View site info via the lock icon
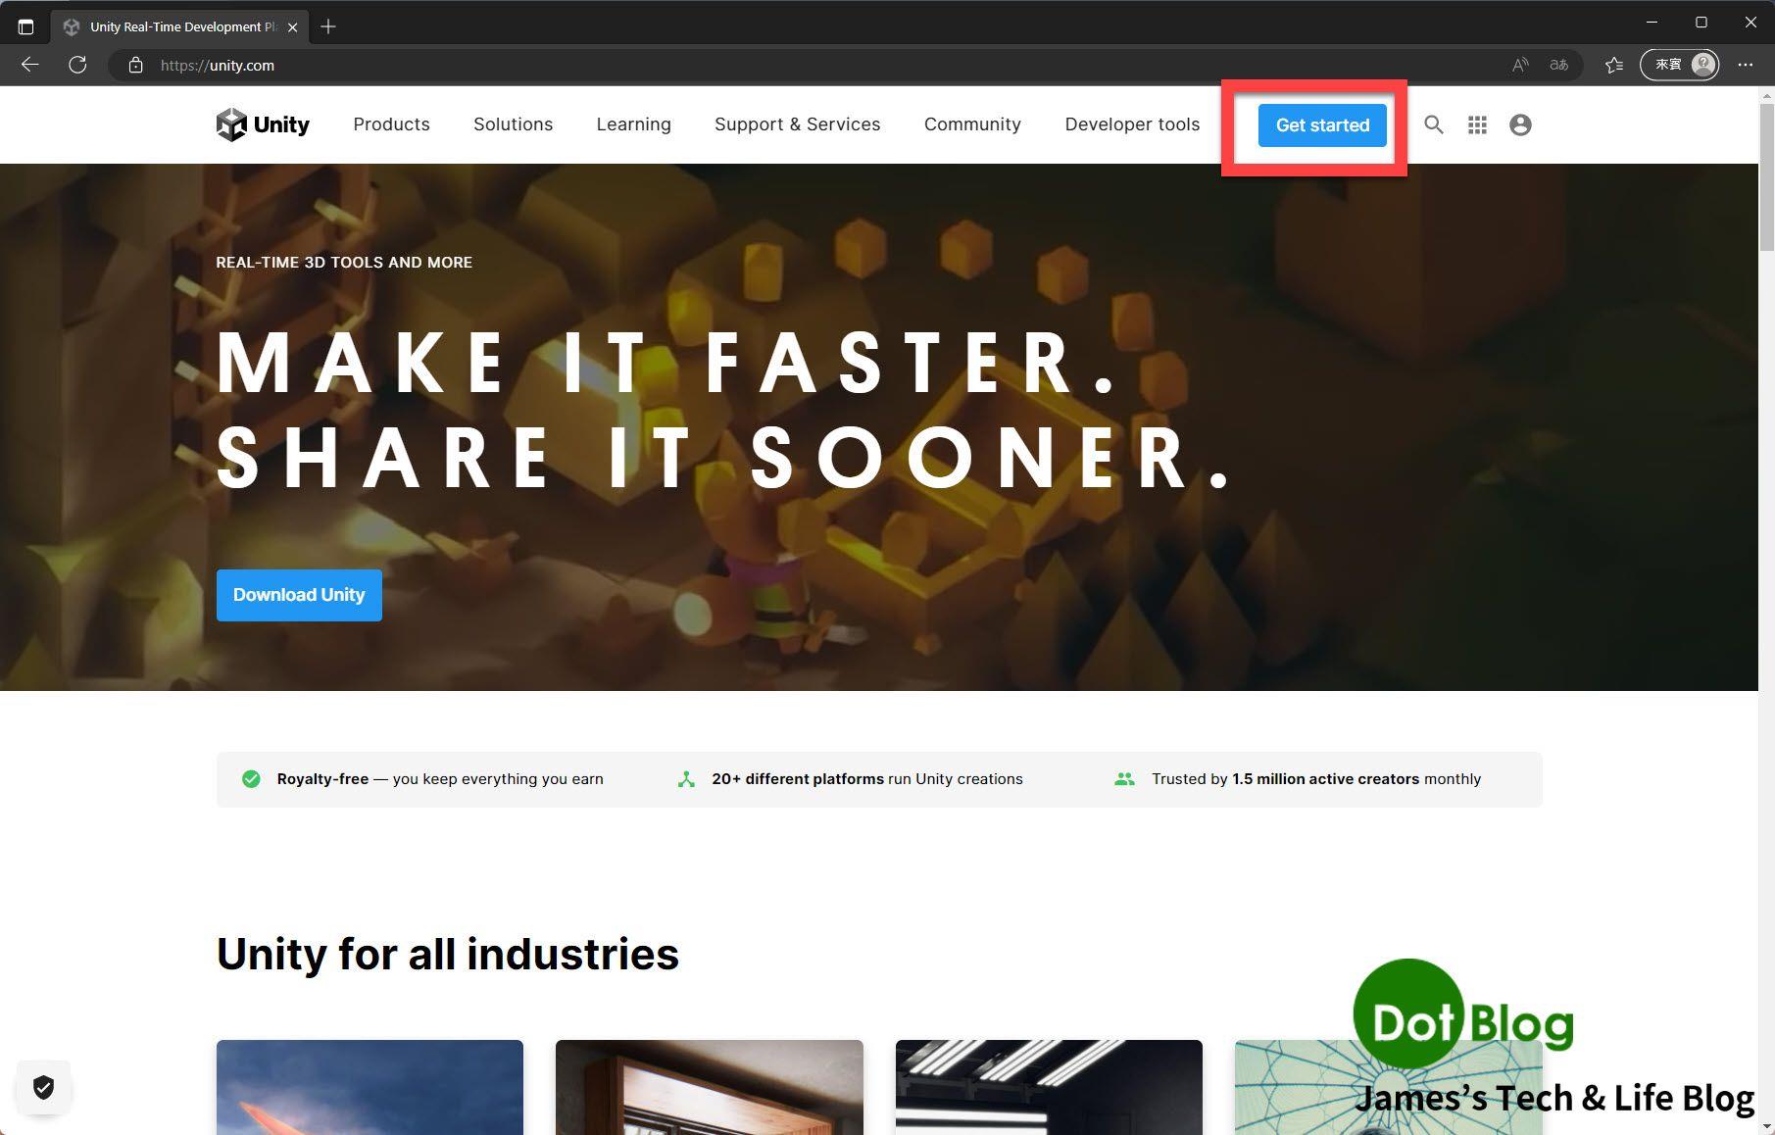The height and width of the screenshot is (1135, 1775). [x=136, y=65]
